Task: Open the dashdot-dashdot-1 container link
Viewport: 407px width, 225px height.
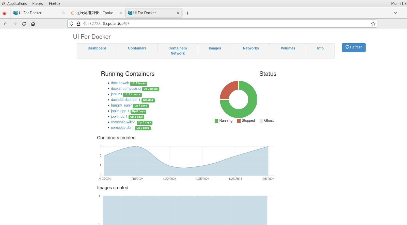Action: click(x=126, y=100)
